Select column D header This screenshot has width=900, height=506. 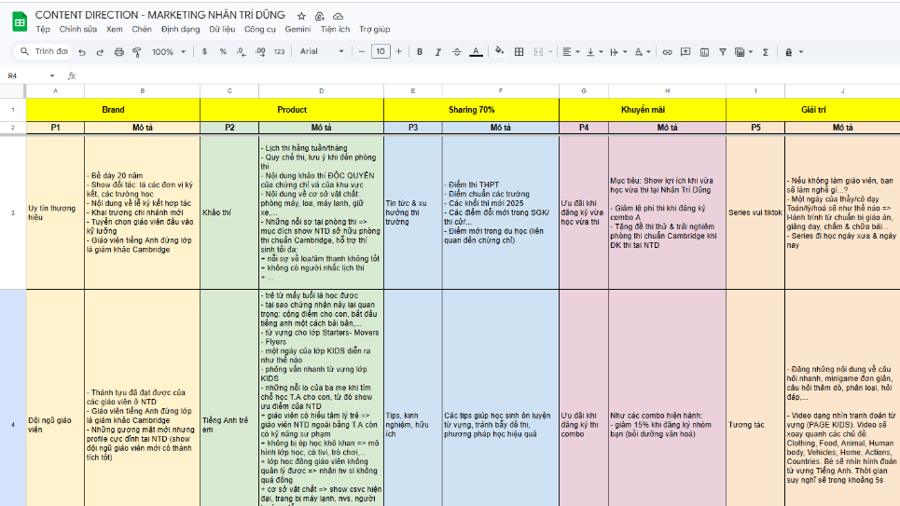point(322,90)
